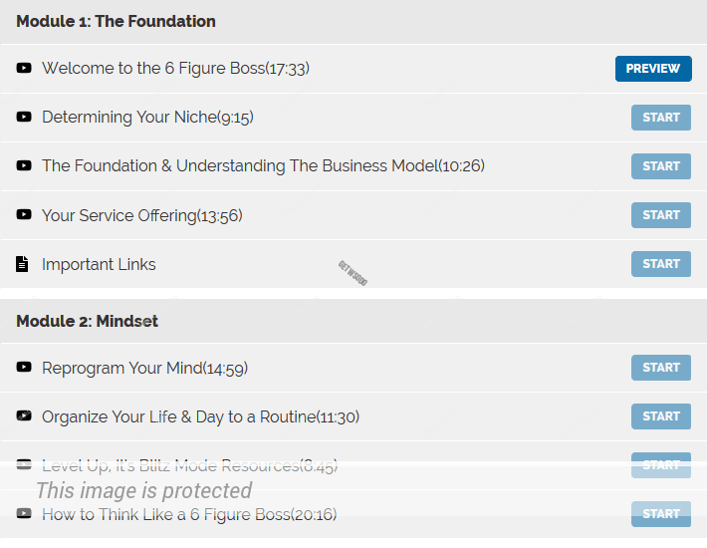707x548 pixels.
Task: Click video icon next to Determining Your Niche
Action: pos(24,118)
